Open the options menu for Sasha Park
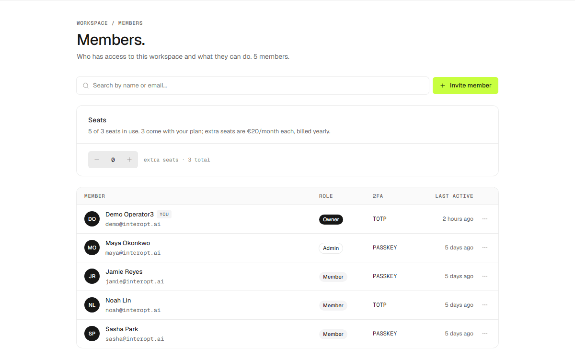 485,334
